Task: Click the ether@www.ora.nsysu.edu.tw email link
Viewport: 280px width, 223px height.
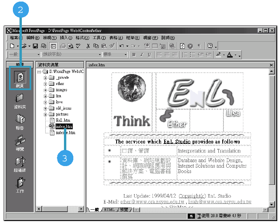Action: coord(152,202)
